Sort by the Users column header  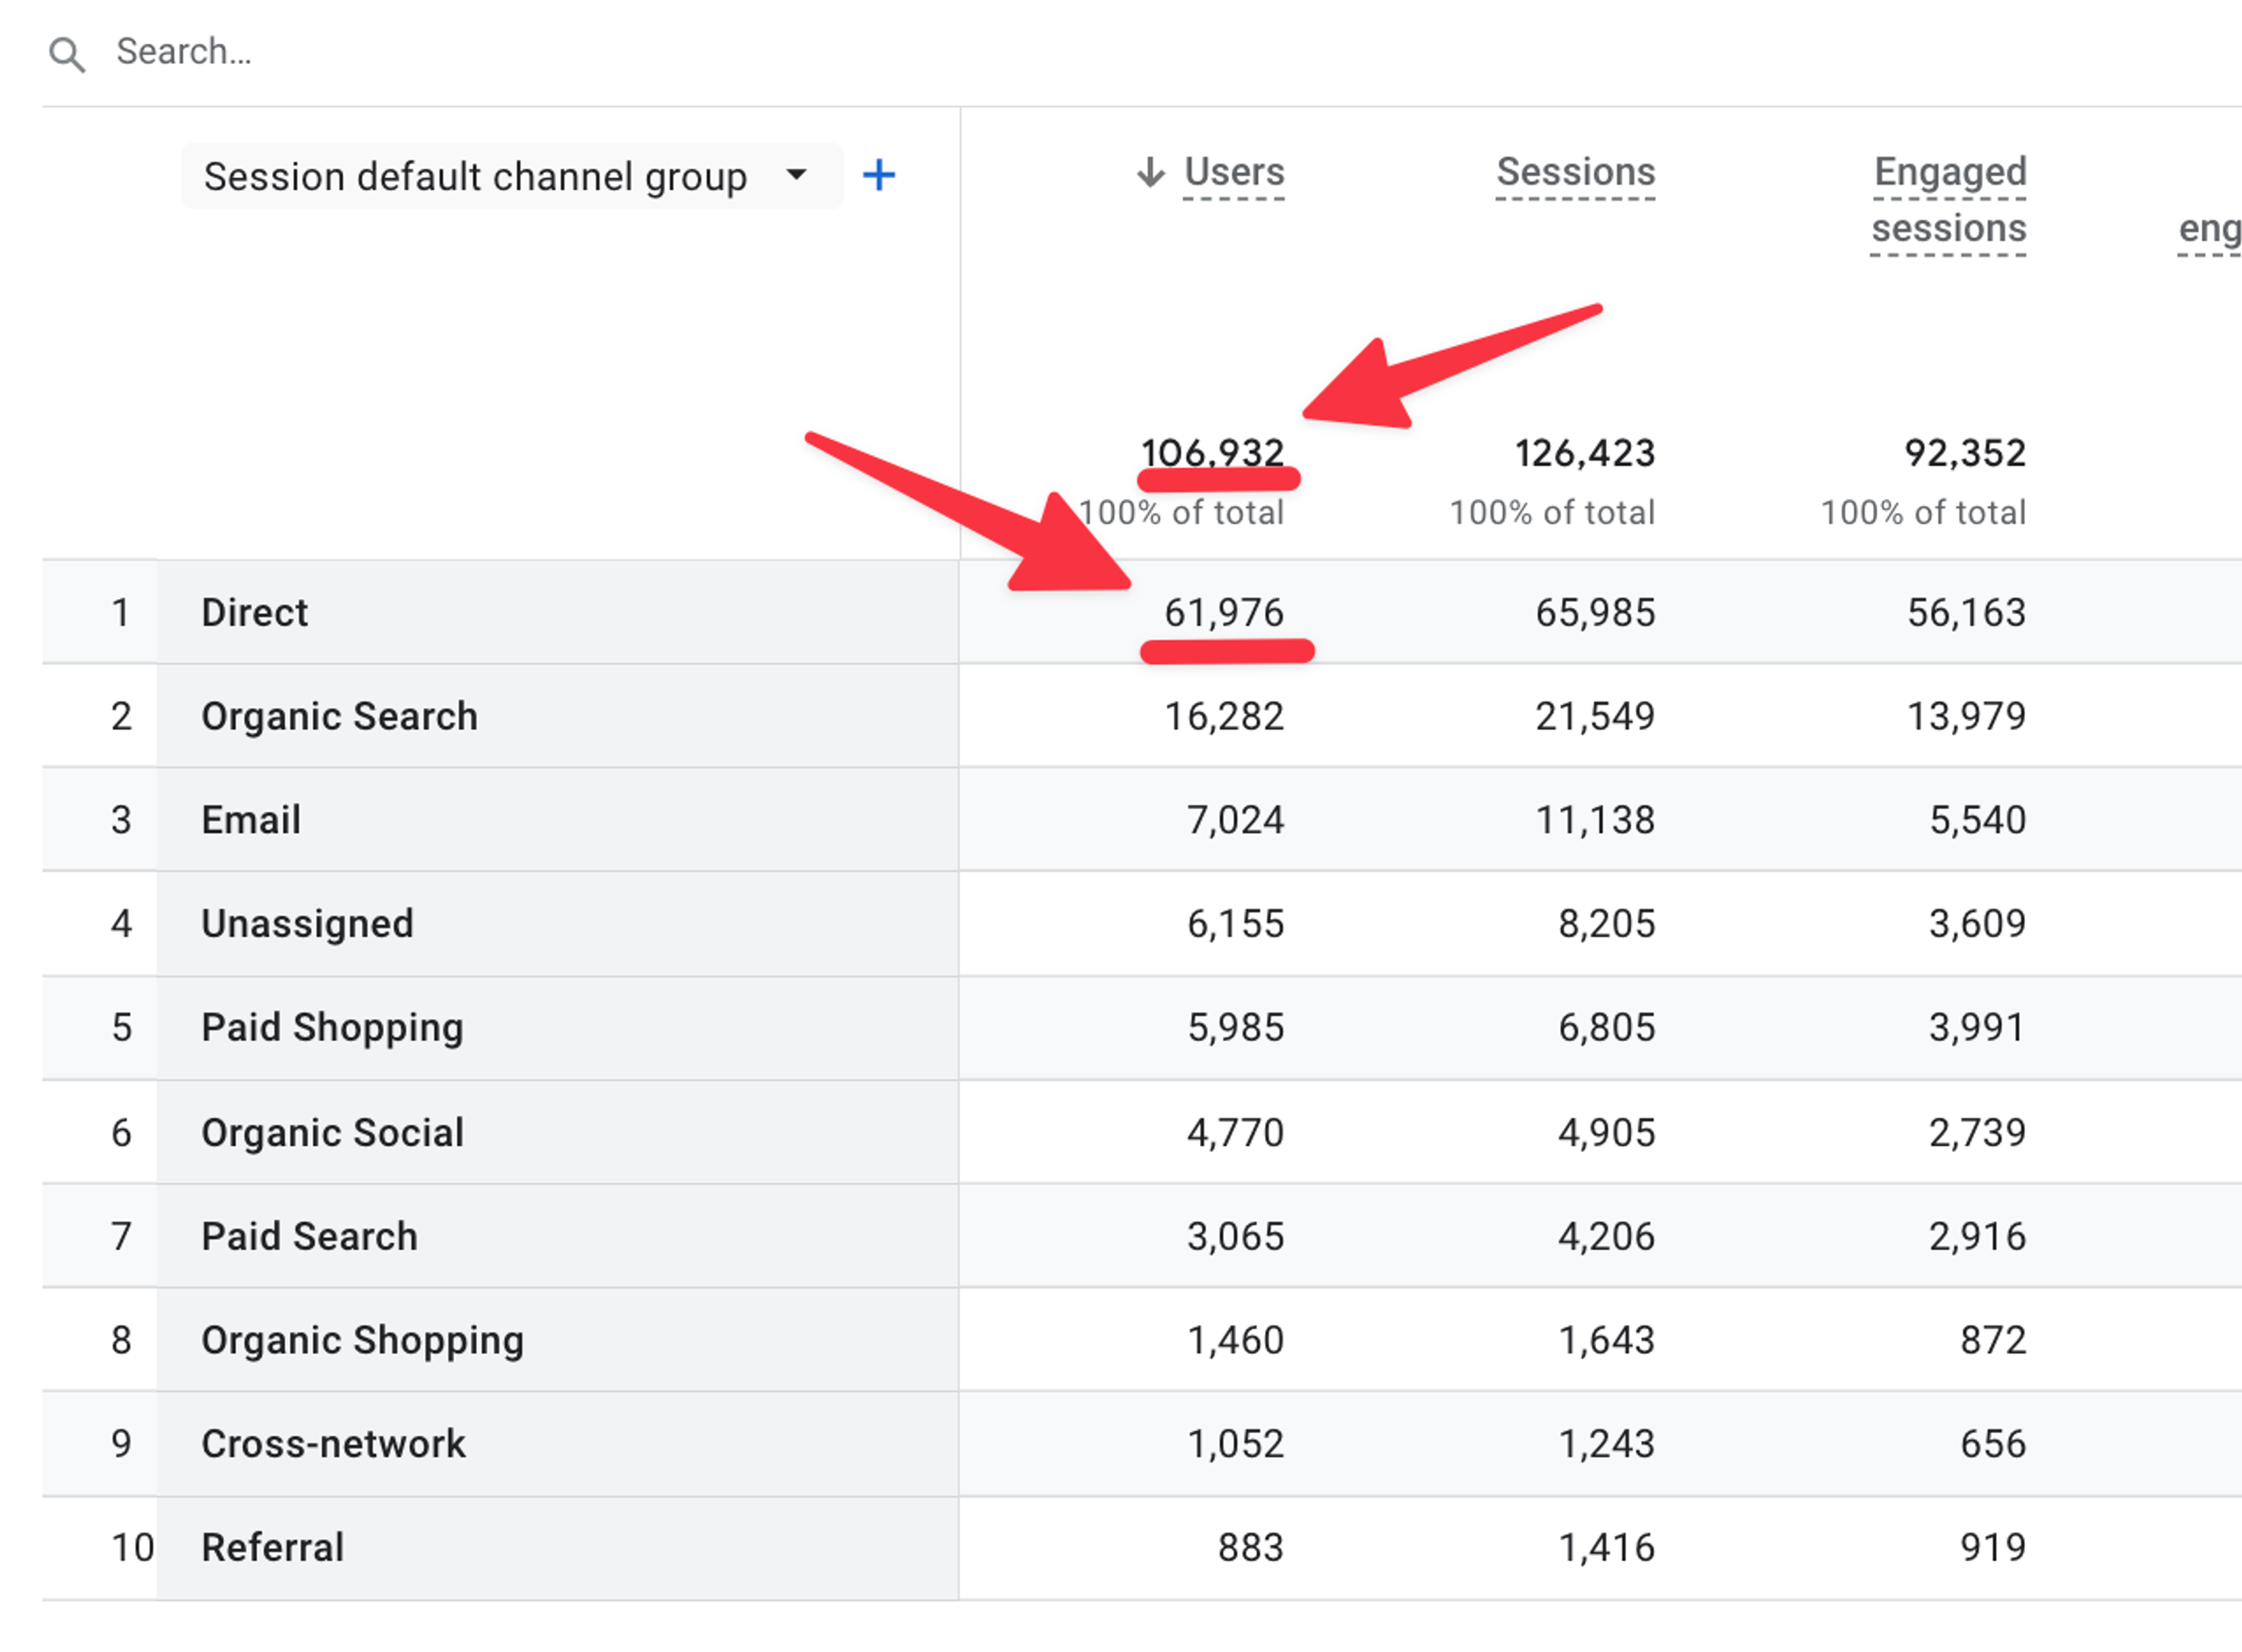[1234, 172]
